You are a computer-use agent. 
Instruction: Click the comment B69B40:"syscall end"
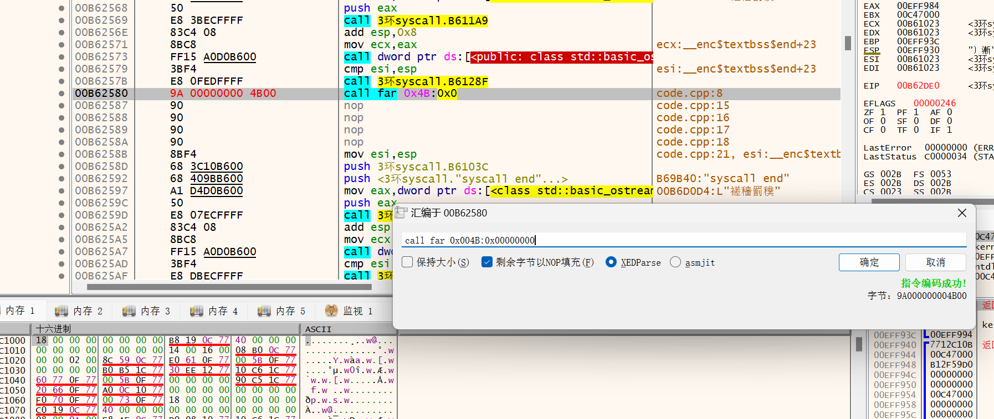(723, 179)
